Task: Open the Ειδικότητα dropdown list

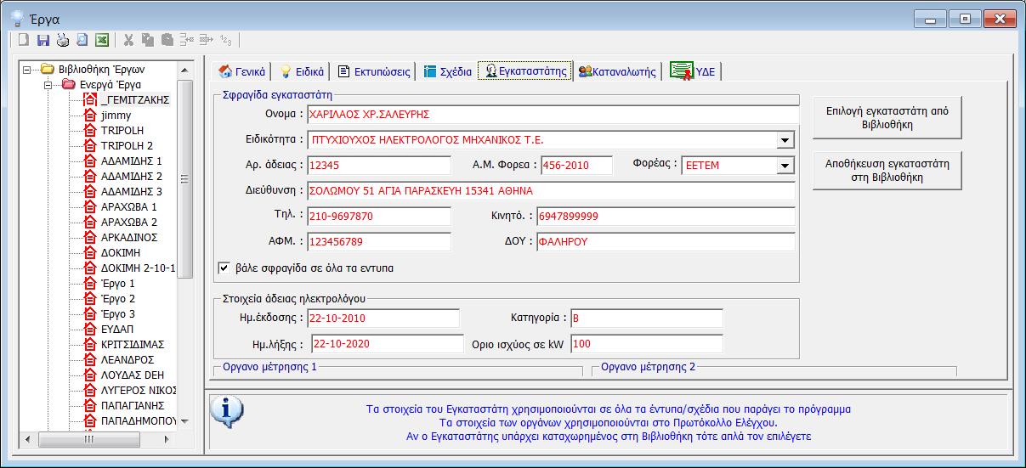Action: 784,140
